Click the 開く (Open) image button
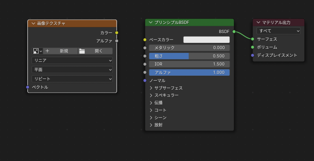 tap(95, 51)
